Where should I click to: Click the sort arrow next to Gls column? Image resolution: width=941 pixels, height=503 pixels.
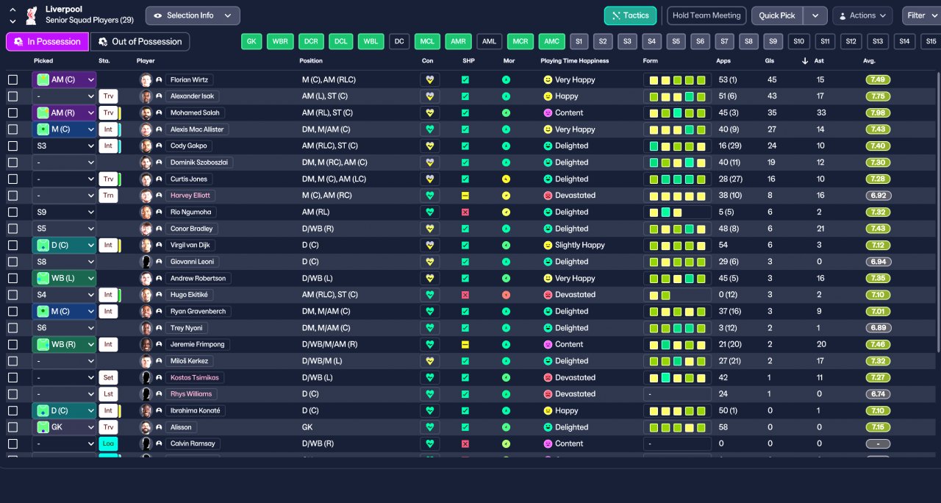805,61
